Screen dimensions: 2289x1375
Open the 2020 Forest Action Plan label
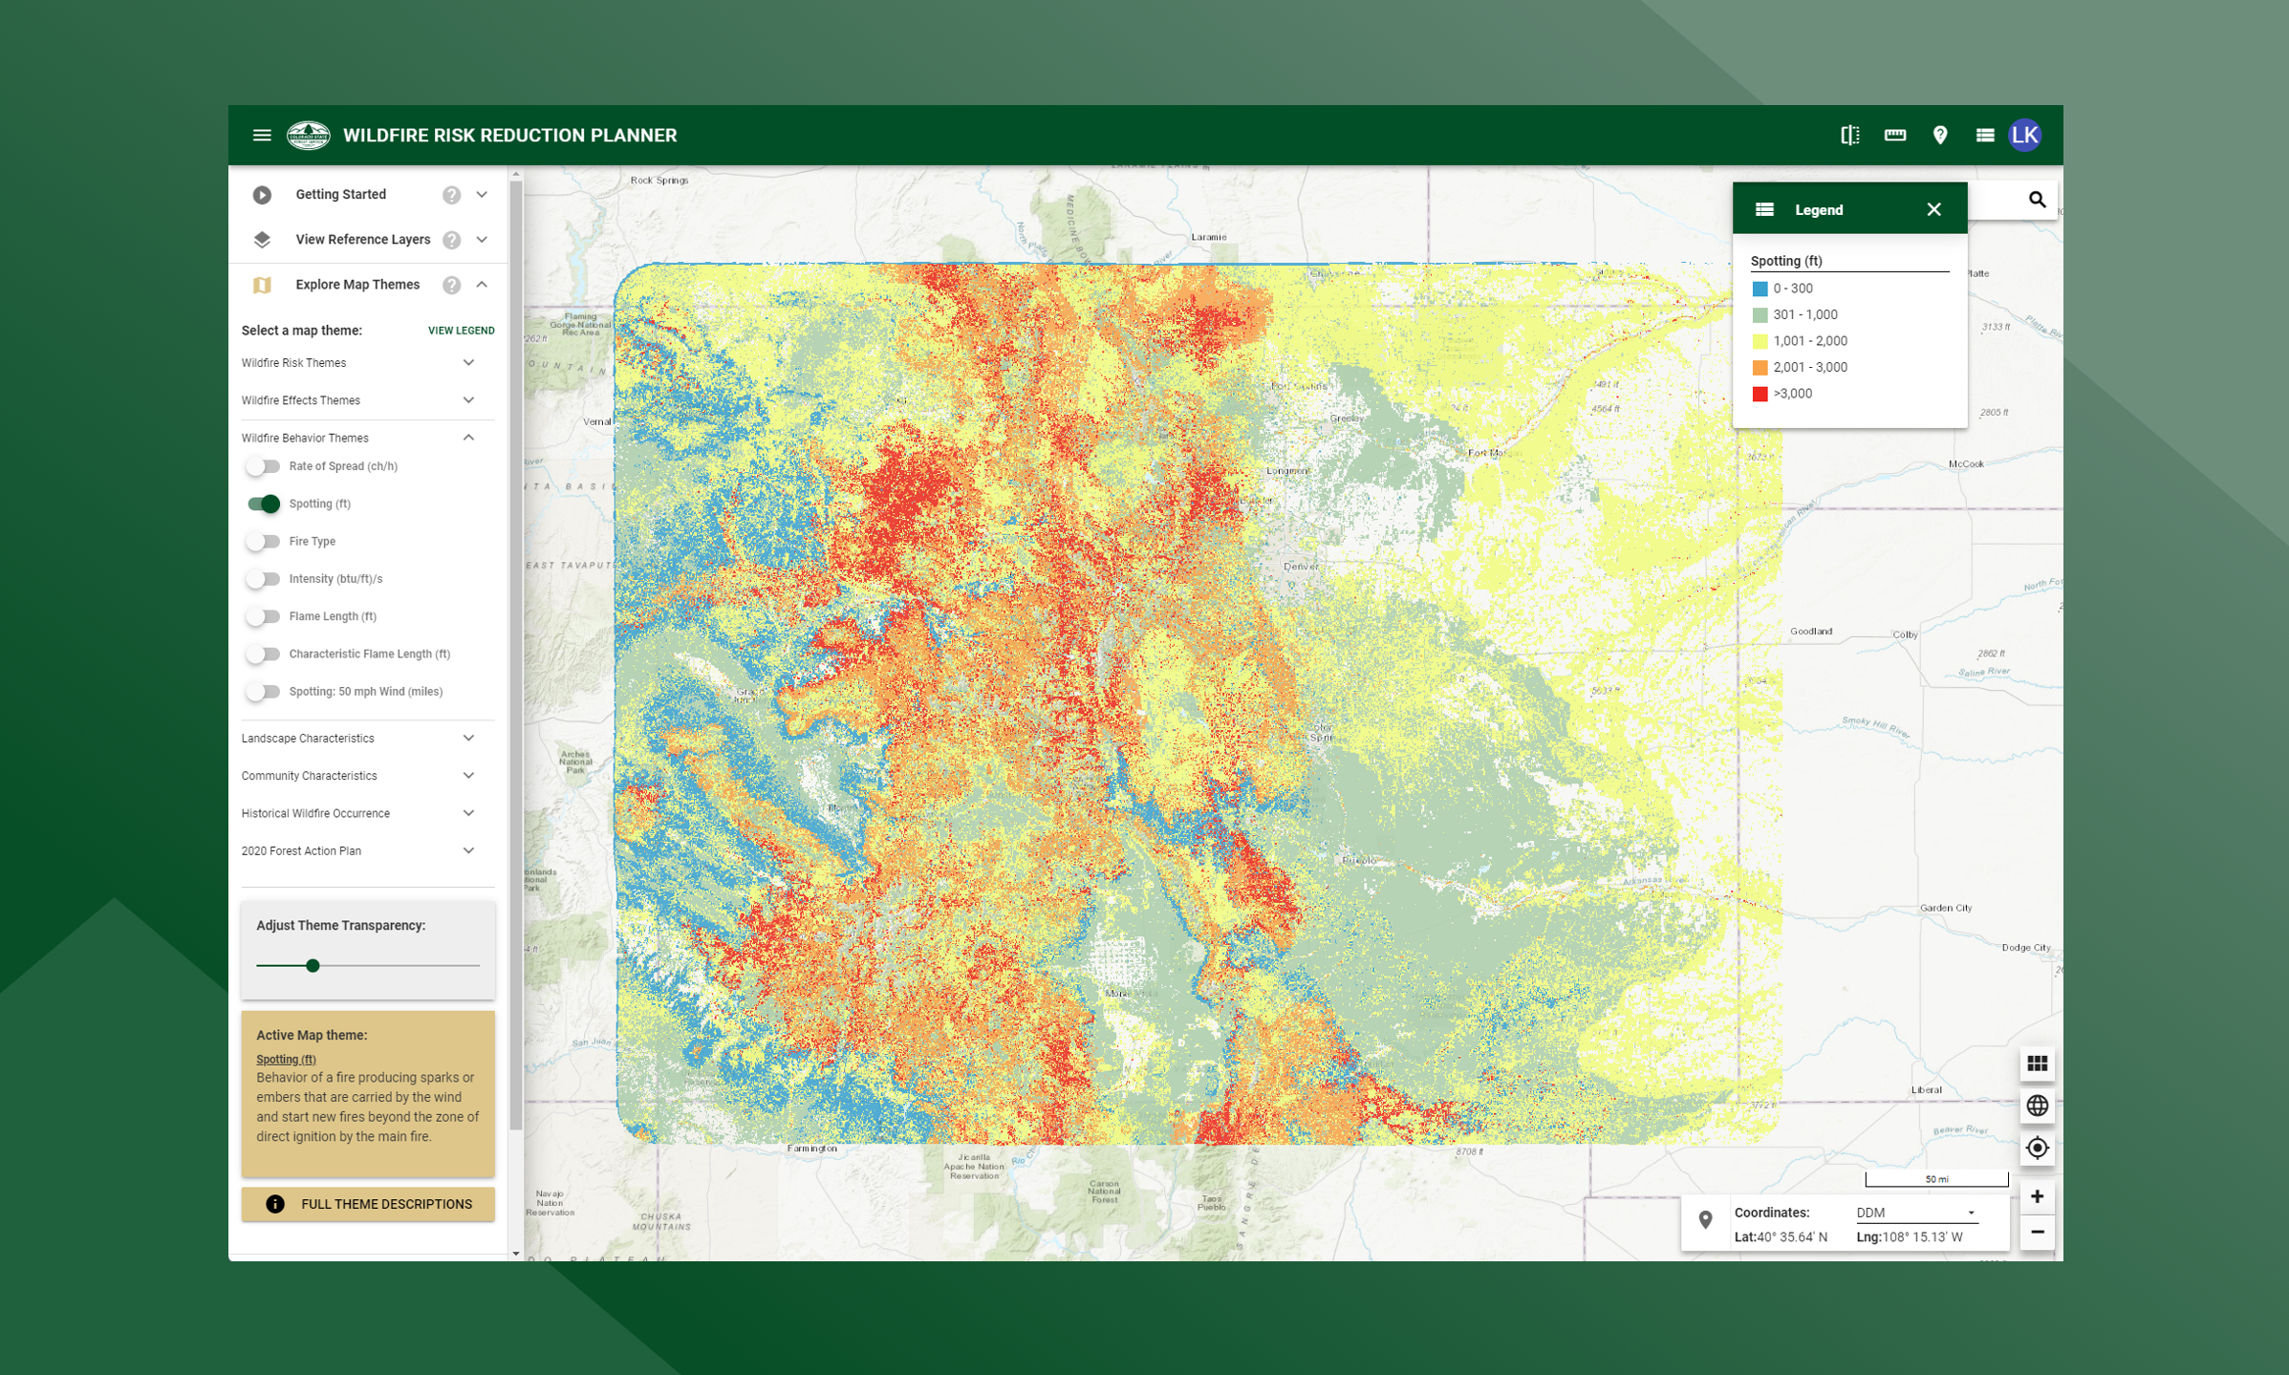(301, 851)
